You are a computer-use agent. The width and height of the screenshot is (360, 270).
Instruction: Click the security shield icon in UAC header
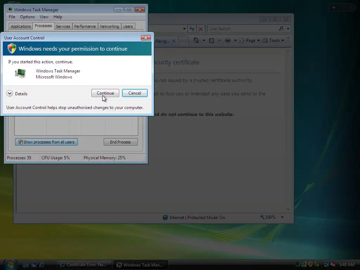12,49
